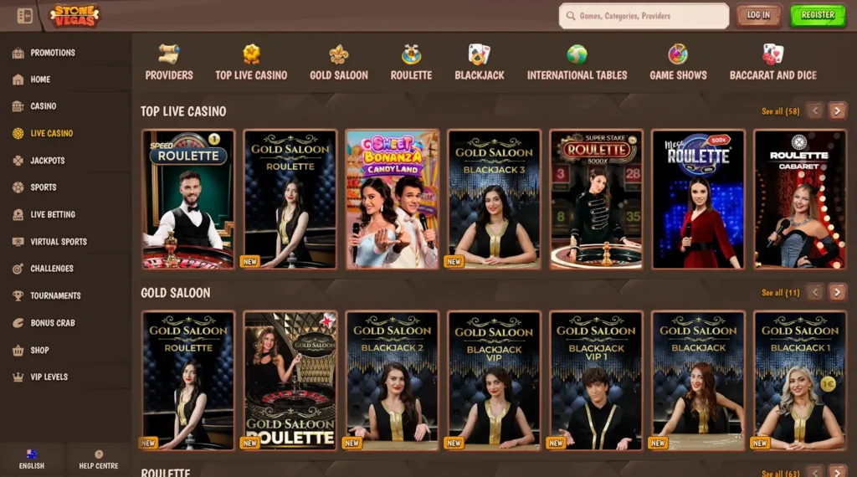The image size is (857, 477).
Task: Click the search magnifier icon
Action: 571,16
